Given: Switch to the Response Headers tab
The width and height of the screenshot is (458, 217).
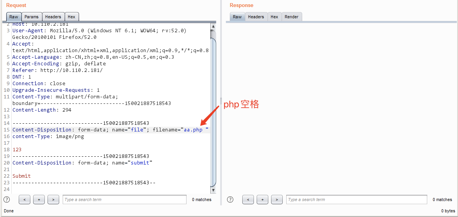Looking at the screenshot, I should [x=256, y=17].
